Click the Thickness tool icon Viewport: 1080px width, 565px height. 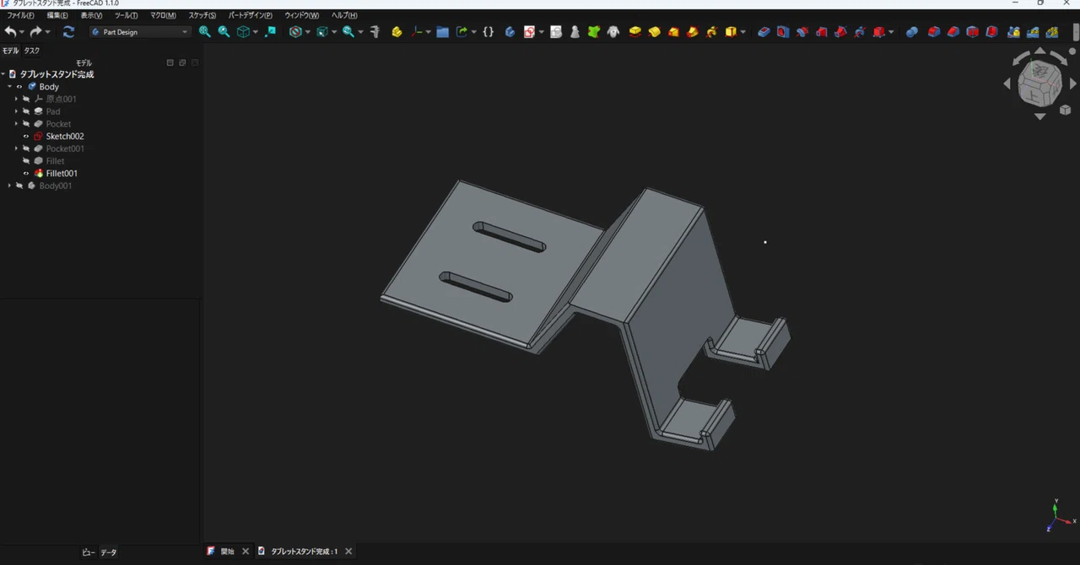pyautogui.click(x=991, y=32)
